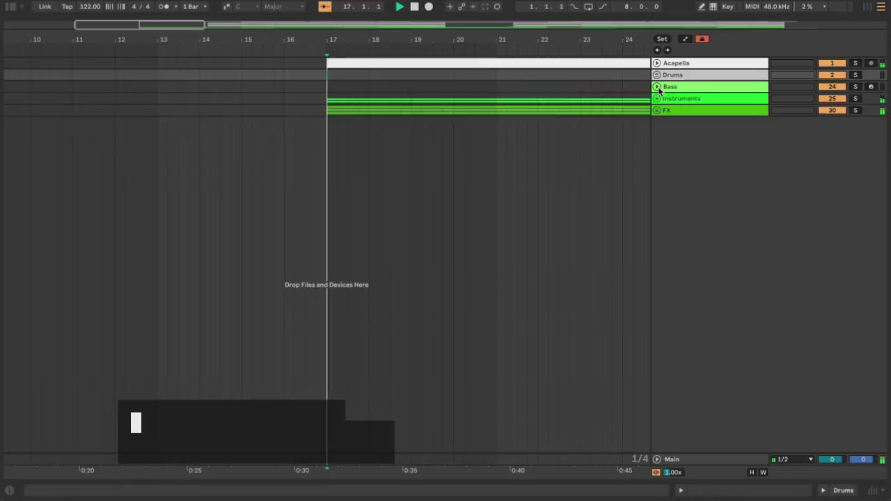Click the Lock Envelopes icon
This screenshot has height=501, width=891.
coord(702,39)
